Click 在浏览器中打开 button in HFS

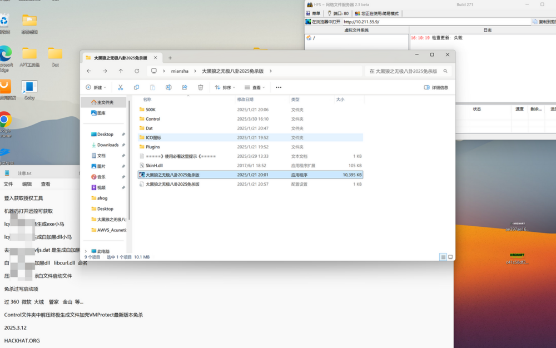[322, 22]
